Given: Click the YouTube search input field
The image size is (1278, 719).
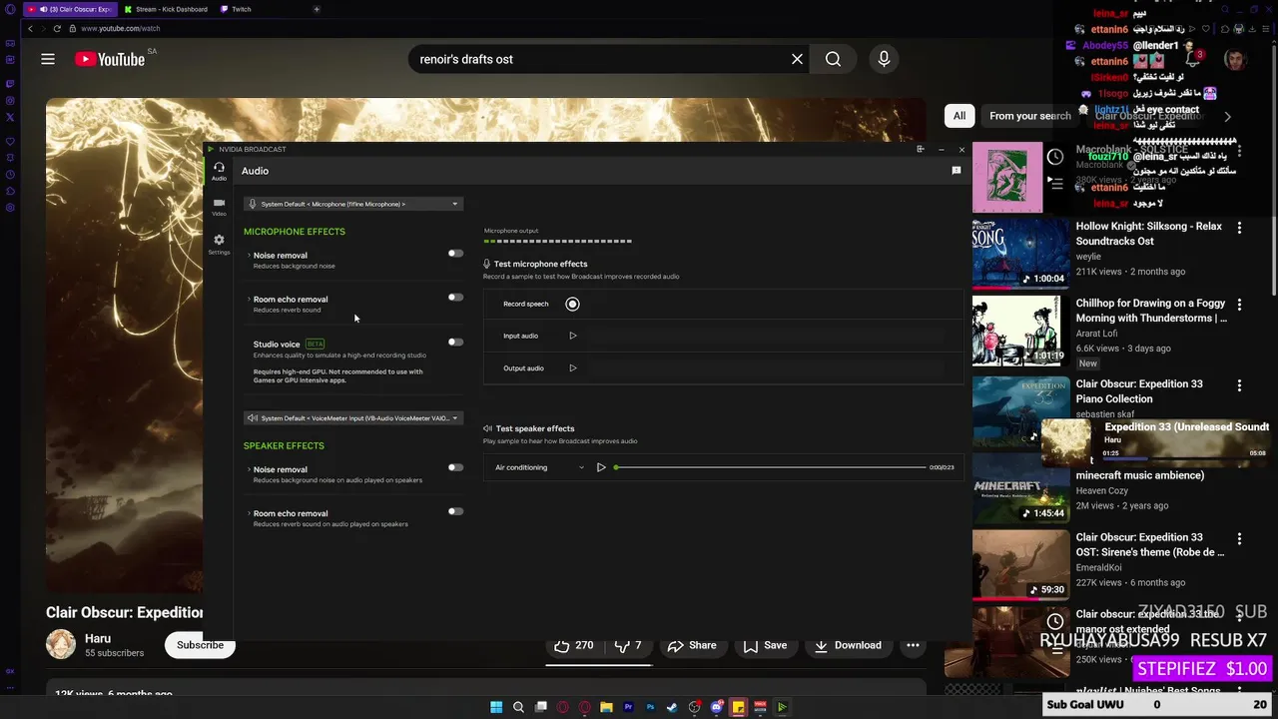Looking at the screenshot, I should click(x=599, y=59).
